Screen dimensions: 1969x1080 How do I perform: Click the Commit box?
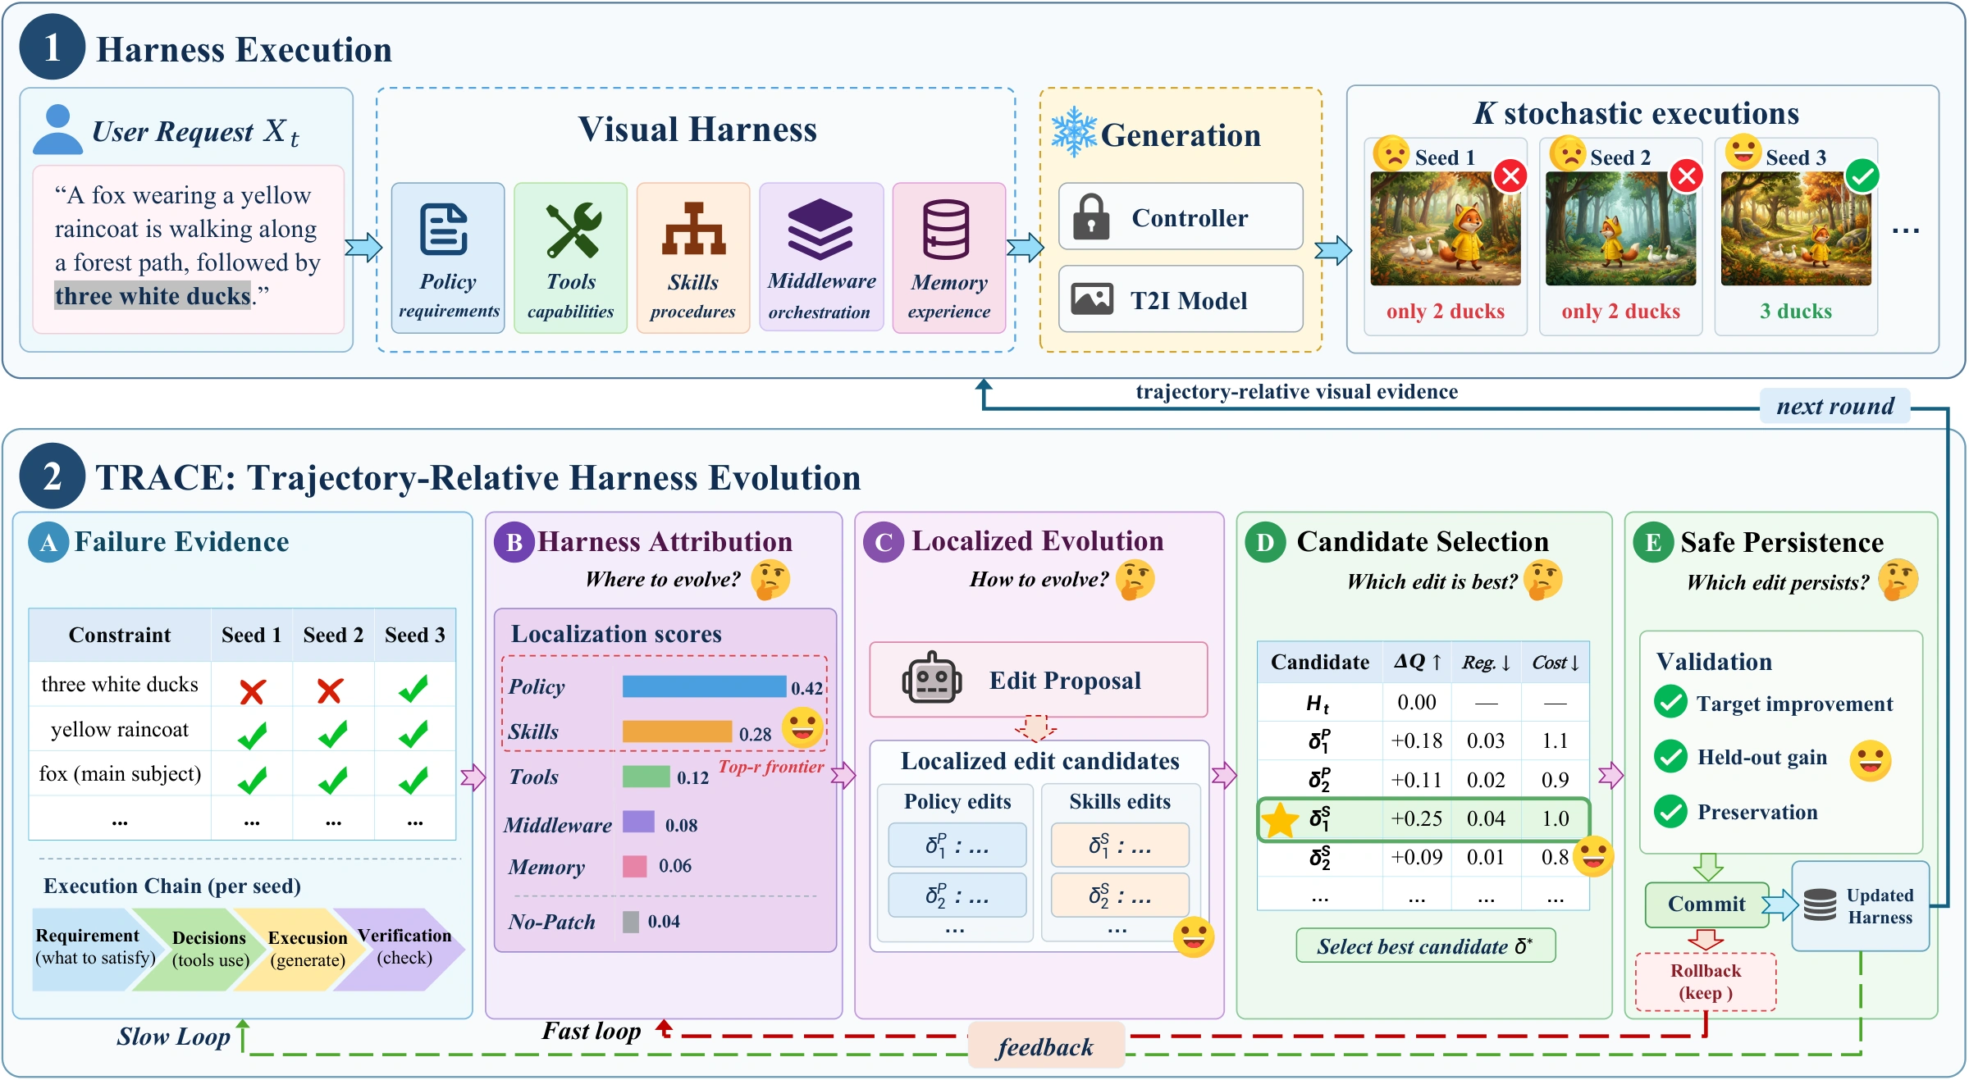[x=1706, y=904]
